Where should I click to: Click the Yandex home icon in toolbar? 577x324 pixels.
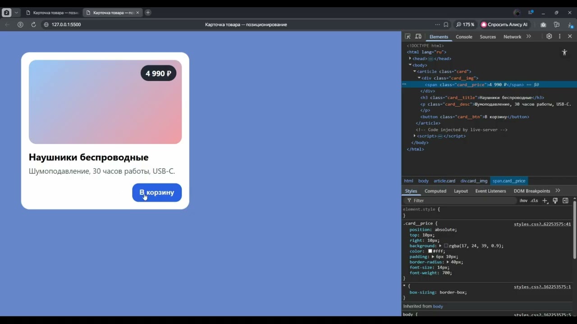[20, 24]
